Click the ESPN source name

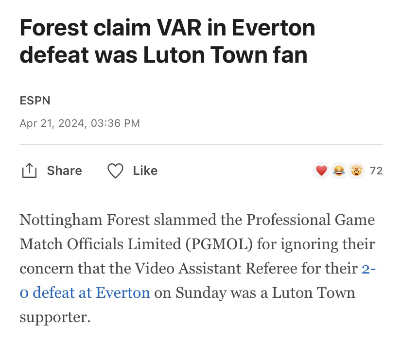coord(35,101)
